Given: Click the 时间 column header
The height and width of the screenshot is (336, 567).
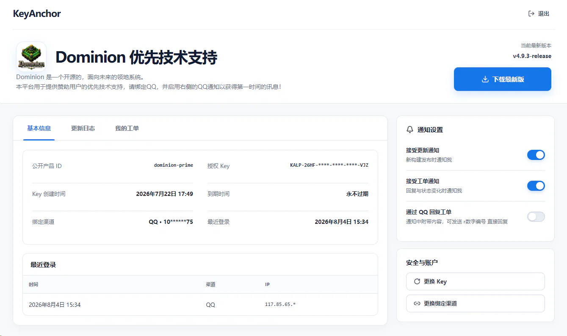Looking at the screenshot, I should click(33, 284).
